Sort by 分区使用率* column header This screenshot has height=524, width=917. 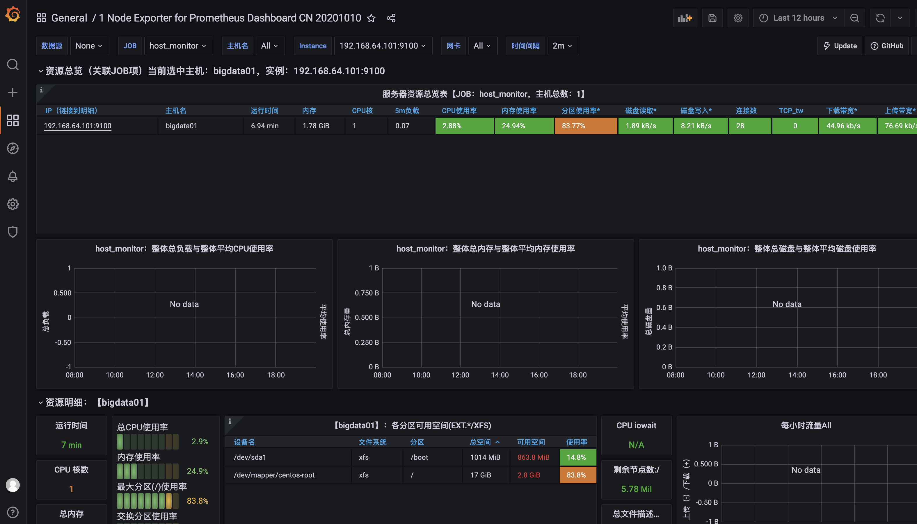tap(581, 110)
